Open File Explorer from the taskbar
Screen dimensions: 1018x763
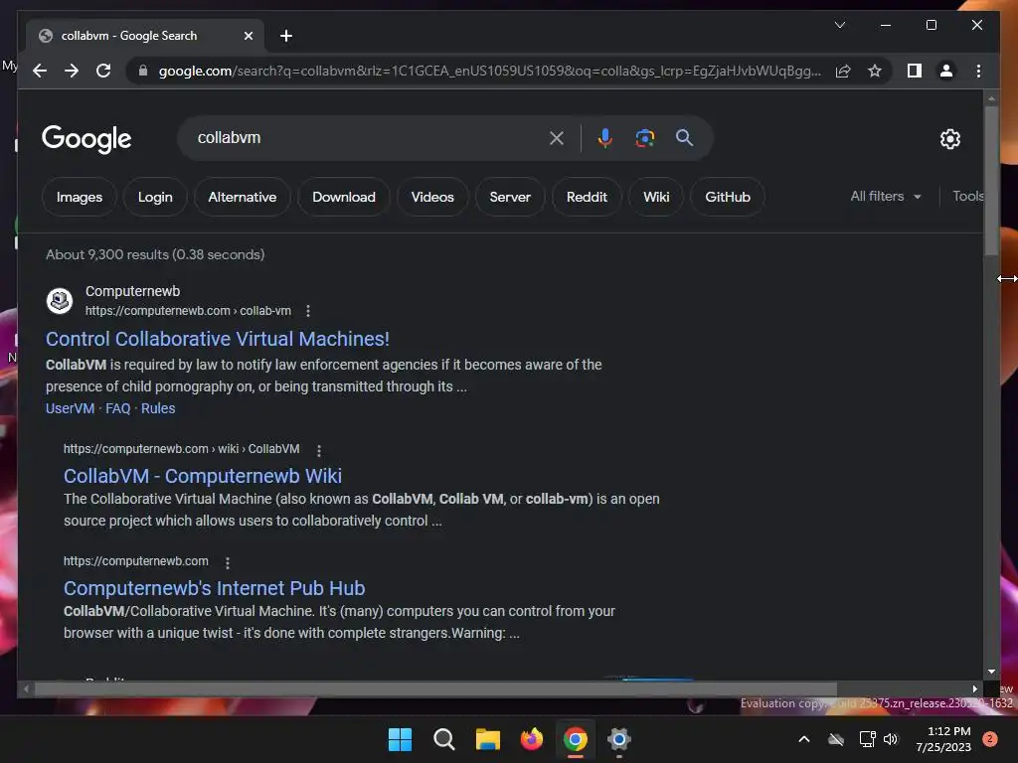click(x=487, y=739)
